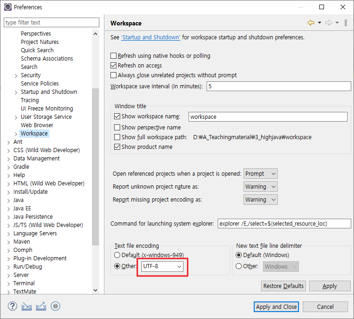The image size is (354, 319).
Task: Click the Export preferences icon
Action: 41,307
